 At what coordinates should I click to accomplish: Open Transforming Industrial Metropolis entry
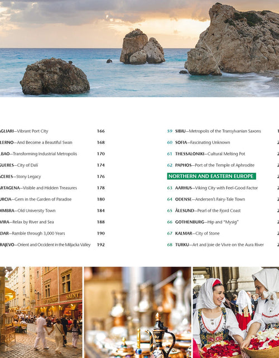point(39,154)
